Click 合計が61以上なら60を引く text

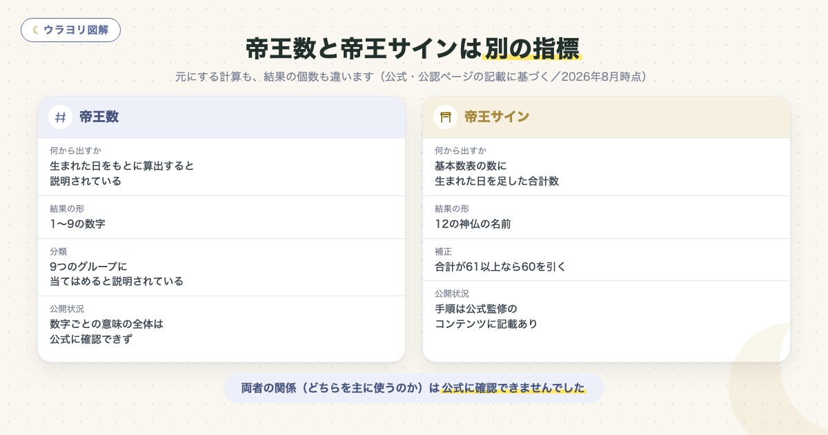point(500,266)
